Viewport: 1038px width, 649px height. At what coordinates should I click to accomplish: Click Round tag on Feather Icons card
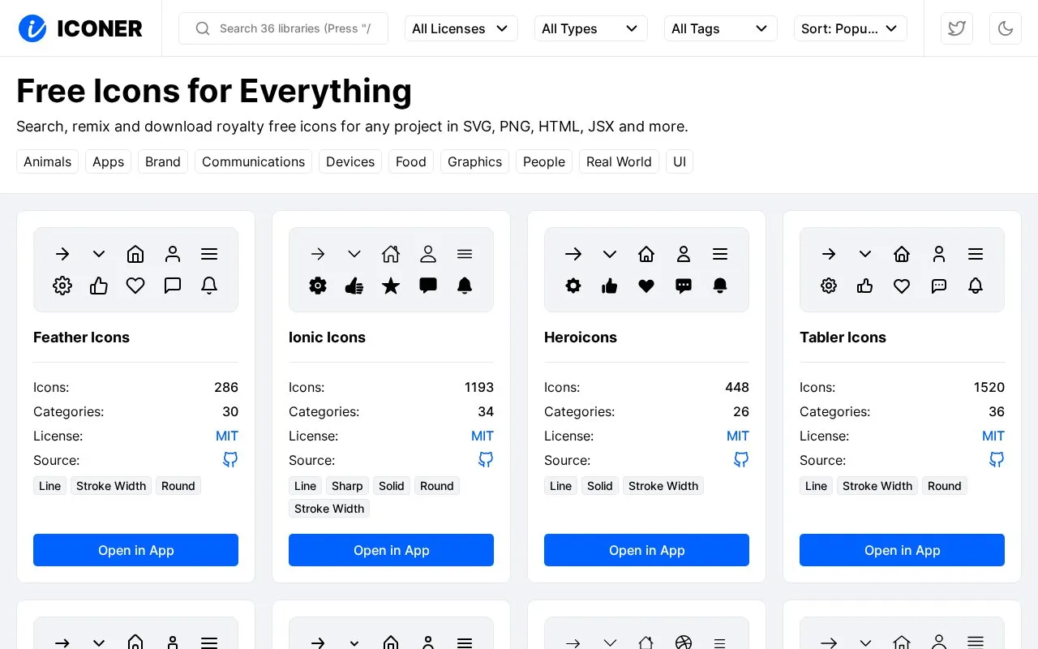tap(178, 486)
